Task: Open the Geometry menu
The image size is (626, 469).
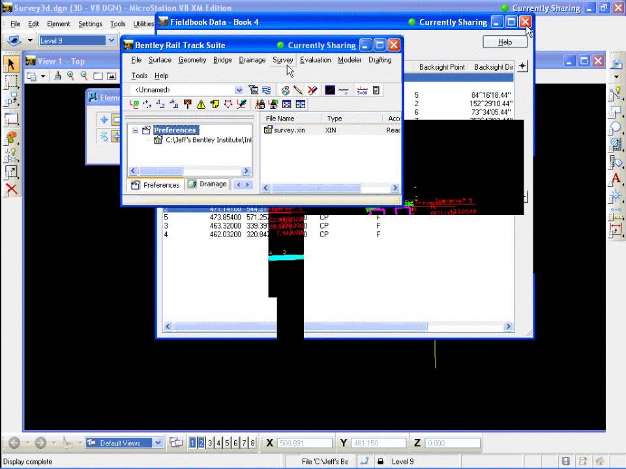Action: [192, 60]
